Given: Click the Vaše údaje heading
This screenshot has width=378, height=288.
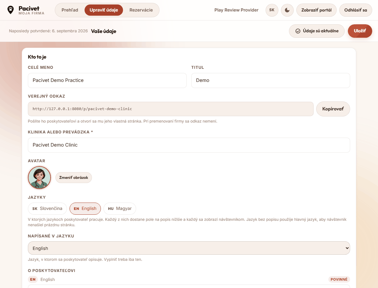Looking at the screenshot, I should 104,31.
